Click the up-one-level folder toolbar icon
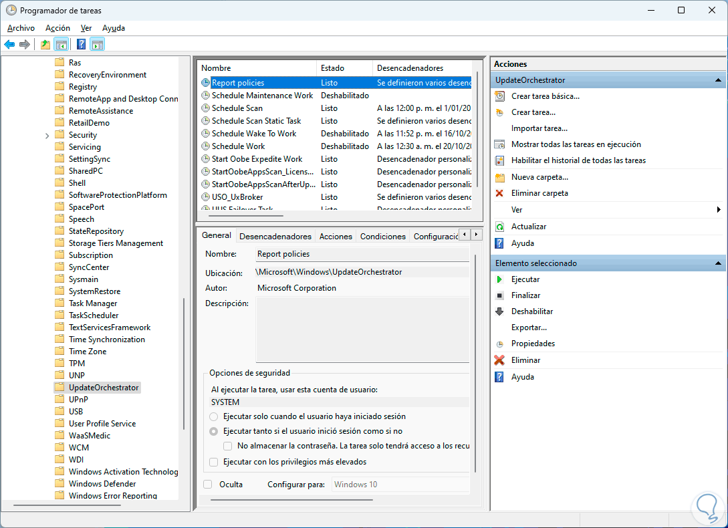Viewport: 728px width, 528px height. point(45,45)
